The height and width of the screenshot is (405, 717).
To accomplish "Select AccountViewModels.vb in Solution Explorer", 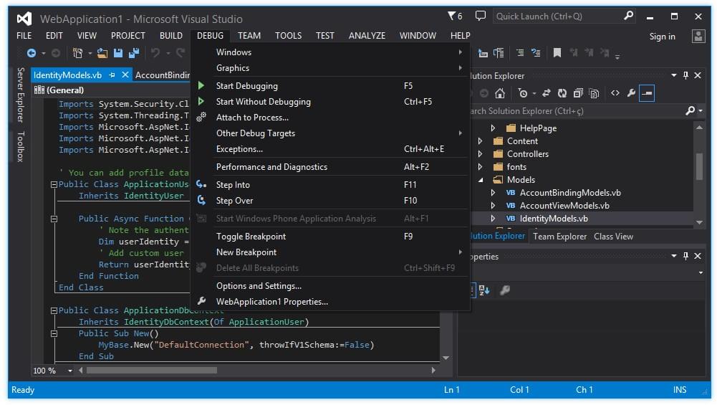I will (564, 206).
